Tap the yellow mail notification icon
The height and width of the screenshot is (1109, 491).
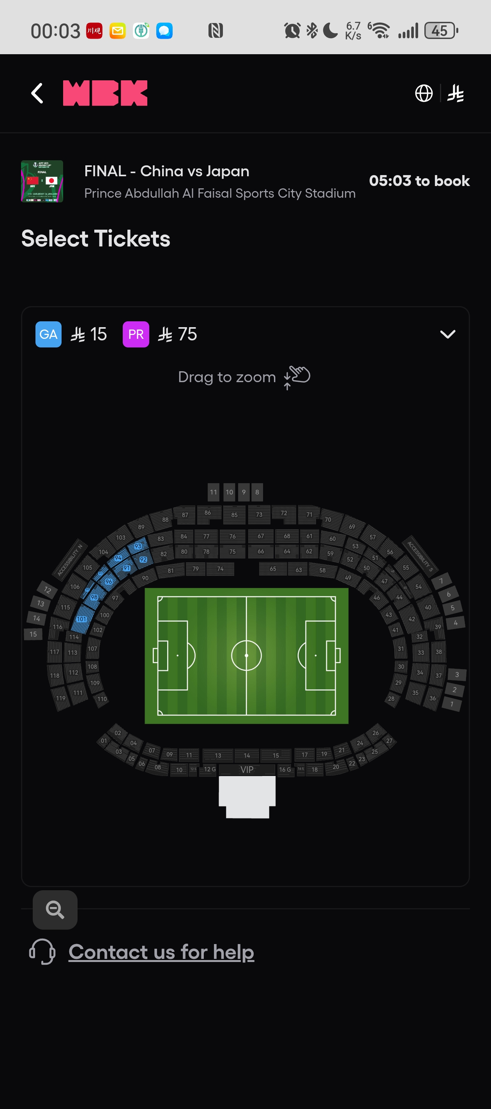(x=117, y=31)
